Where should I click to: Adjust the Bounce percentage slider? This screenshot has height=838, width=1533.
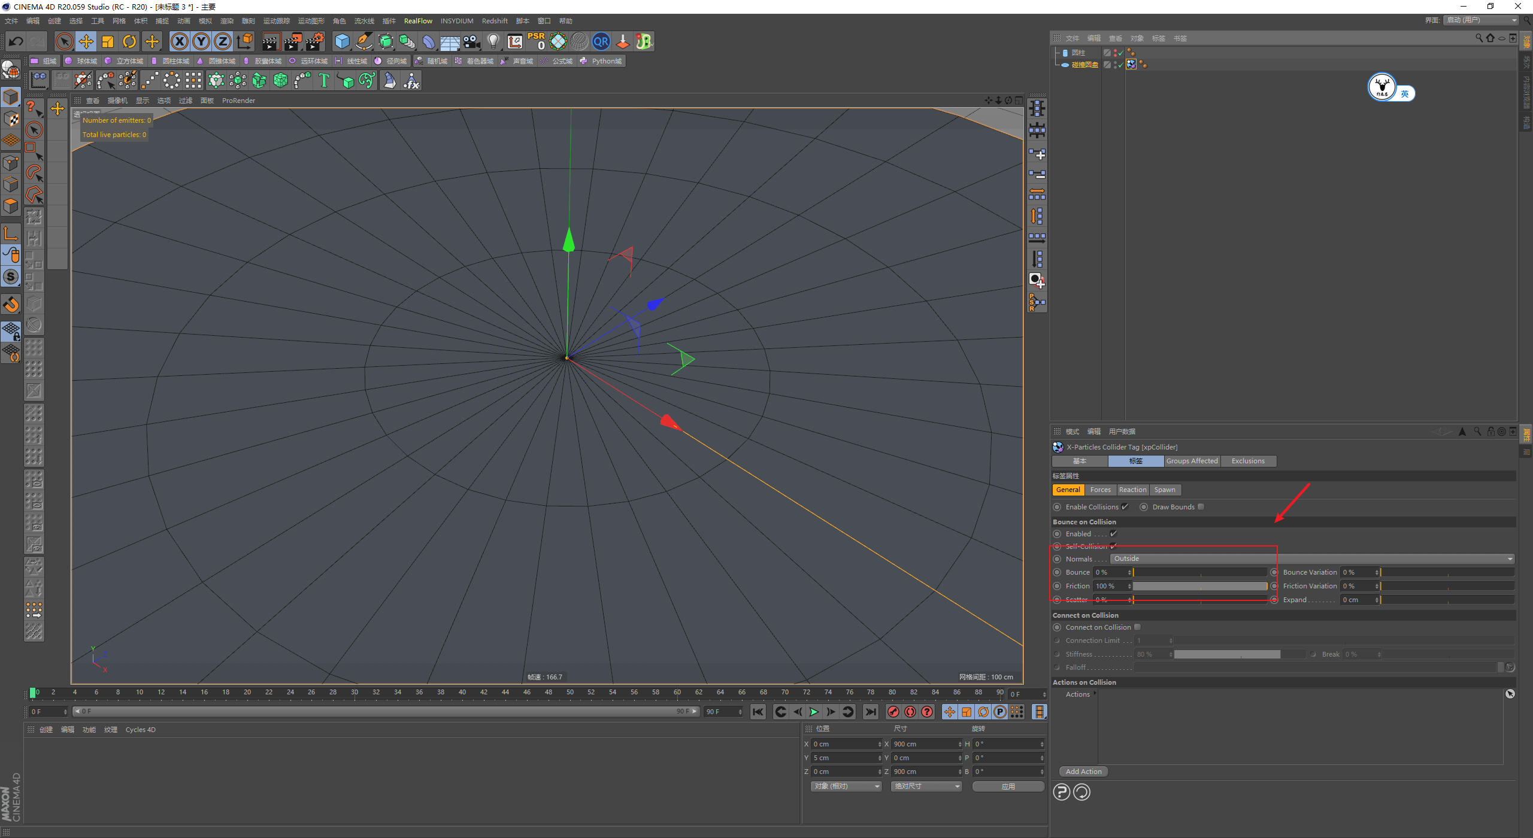coord(1200,573)
